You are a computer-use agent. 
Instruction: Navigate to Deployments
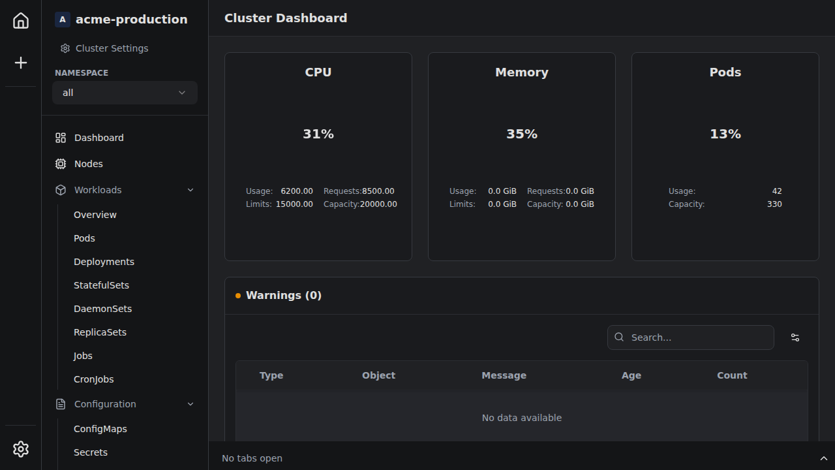[x=104, y=261]
